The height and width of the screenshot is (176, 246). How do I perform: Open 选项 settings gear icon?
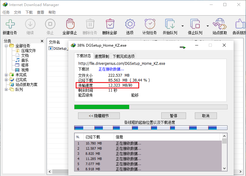point(130,24)
